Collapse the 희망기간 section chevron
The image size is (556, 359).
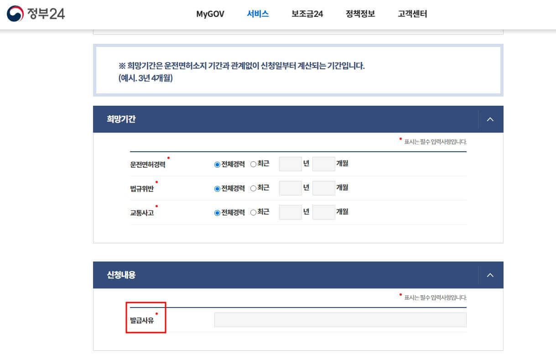[490, 119]
